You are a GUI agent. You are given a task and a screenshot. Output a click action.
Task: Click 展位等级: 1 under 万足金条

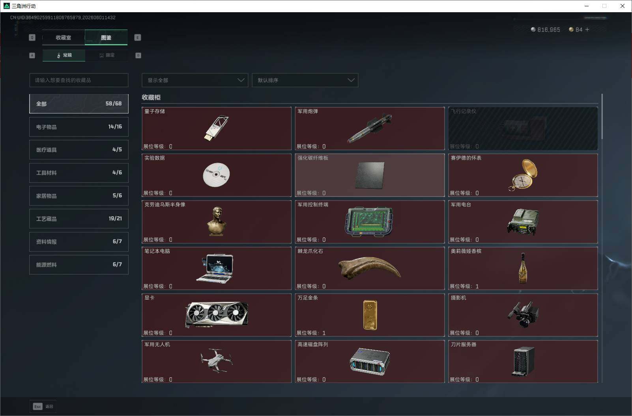[x=311, y=333]
